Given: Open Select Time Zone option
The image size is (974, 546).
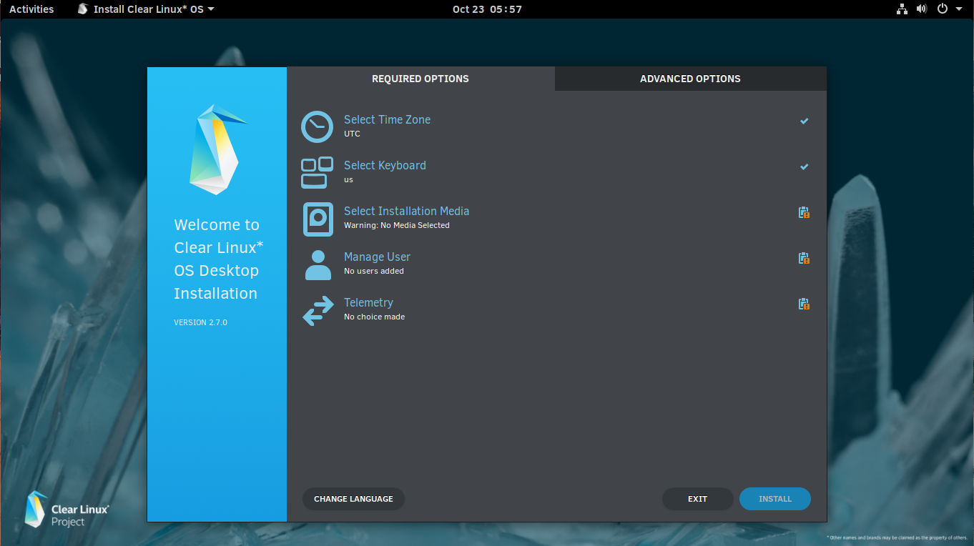Looking at the screenshot, I should [x=556, y=126].
